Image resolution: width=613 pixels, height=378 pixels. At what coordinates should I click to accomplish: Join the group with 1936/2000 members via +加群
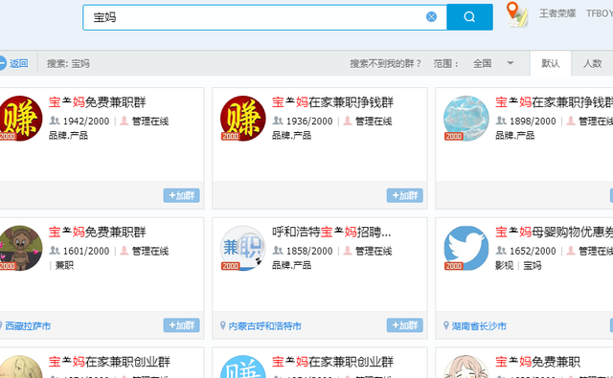pyautogui.click(x=404, y=195)
